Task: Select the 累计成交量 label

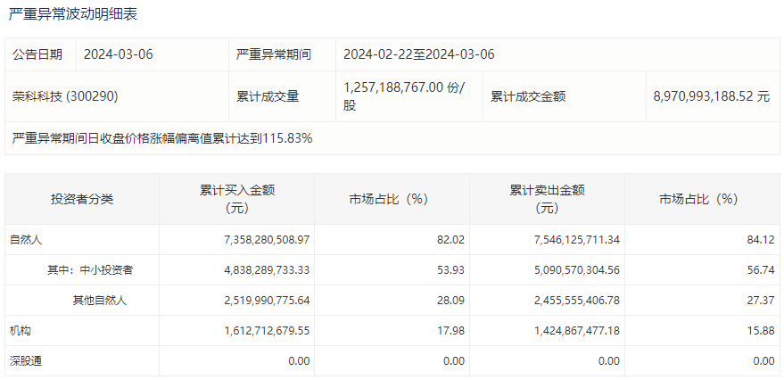Action: click(x=268, y=96)
